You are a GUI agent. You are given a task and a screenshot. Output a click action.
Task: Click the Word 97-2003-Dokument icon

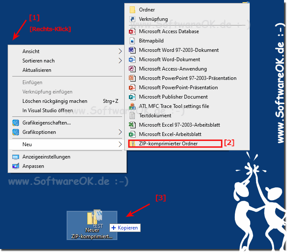[132, 50]
